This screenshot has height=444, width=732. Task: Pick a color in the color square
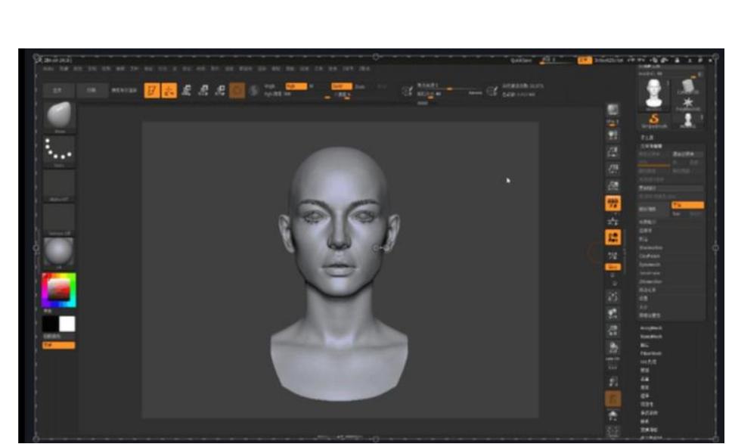pyautogui.click(x=59, y=290)
